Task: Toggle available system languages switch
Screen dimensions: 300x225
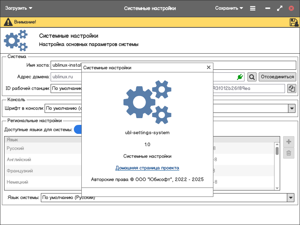Action: [78, 129]
